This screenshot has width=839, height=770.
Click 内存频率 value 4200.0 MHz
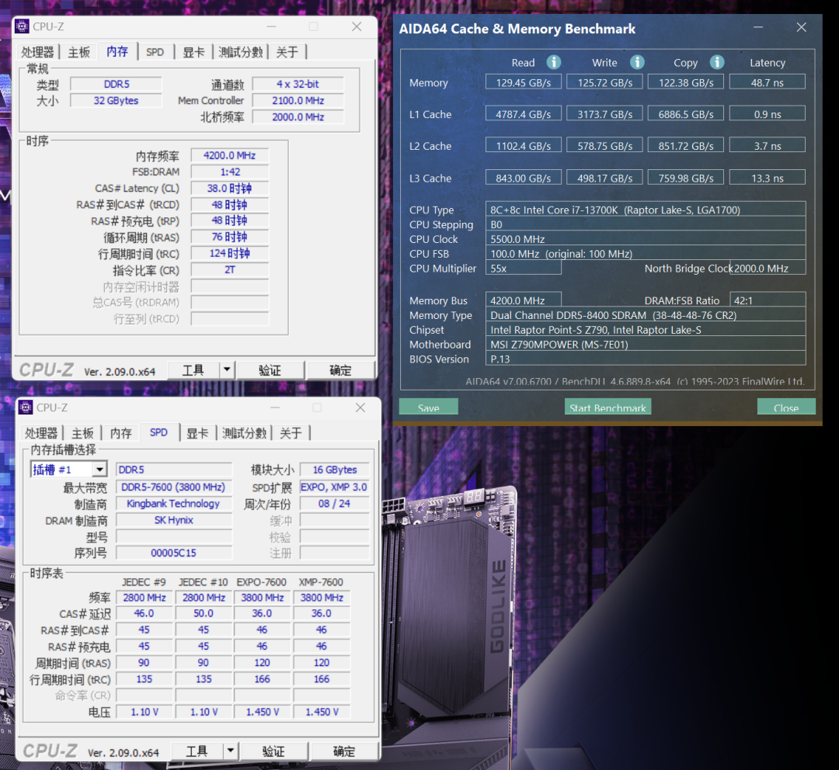[x=229, y=155]
